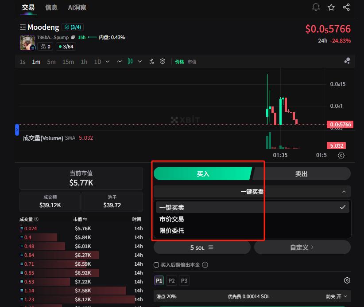The image size is (364, 307).
Task: Add Moodeng to favorites with star icon
Action: [x=331, y=7]
